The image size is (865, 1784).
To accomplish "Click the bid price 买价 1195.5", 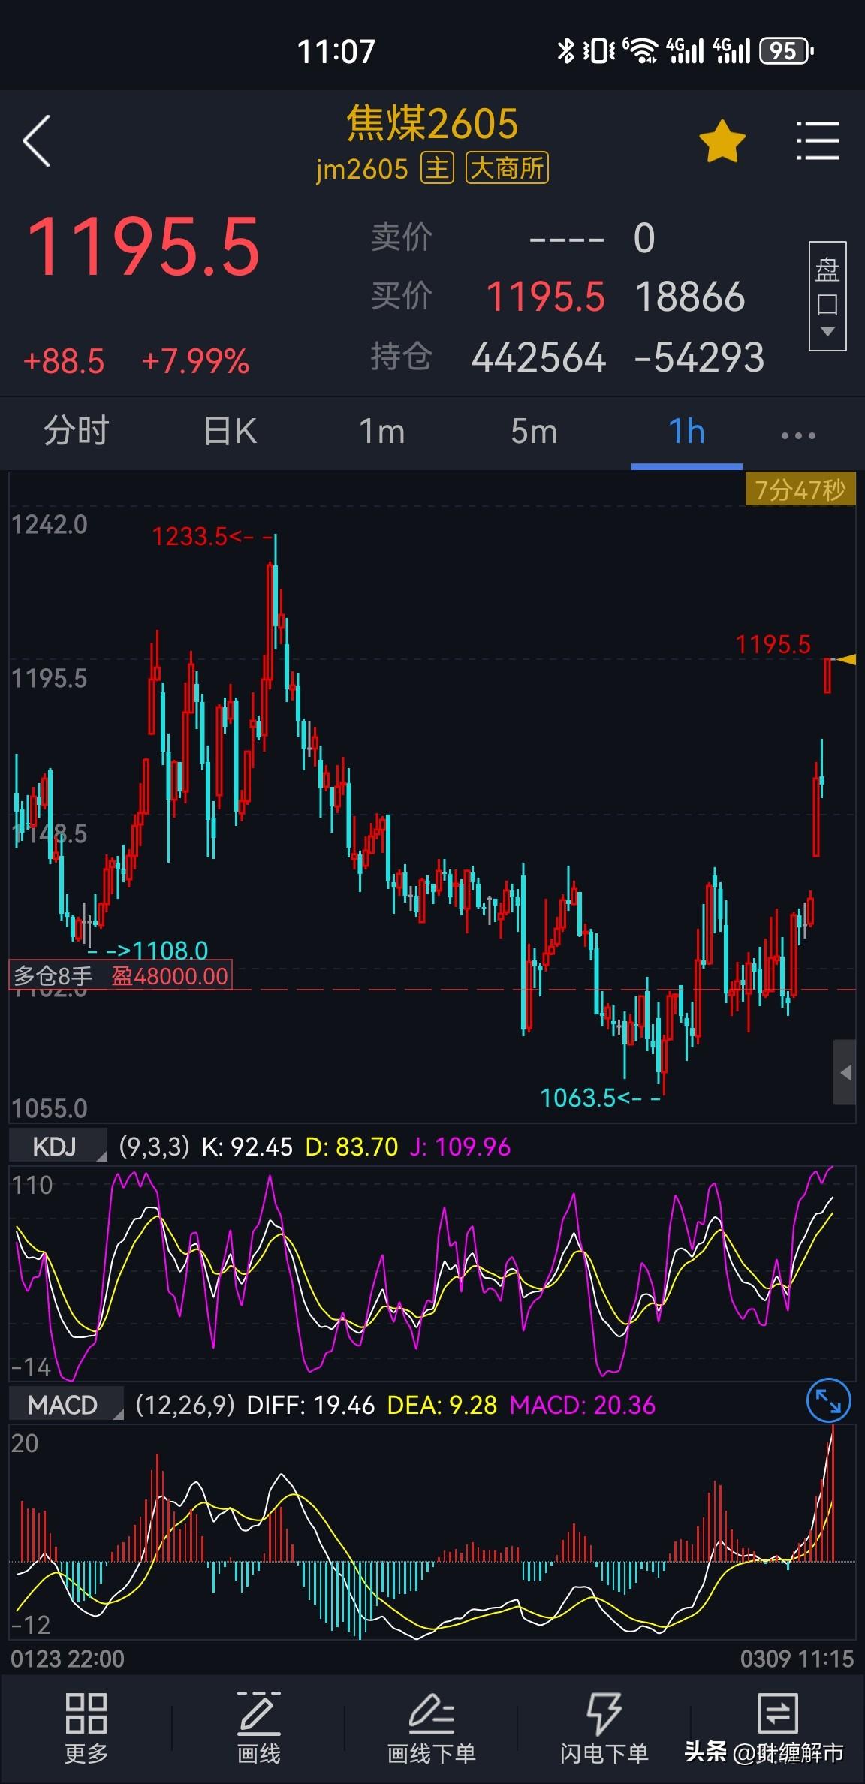I will click(545, 297).
